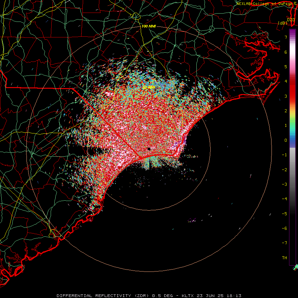Click the "3" tick label on color scale
Screen dimensions: 298x298
click(286, 96)
